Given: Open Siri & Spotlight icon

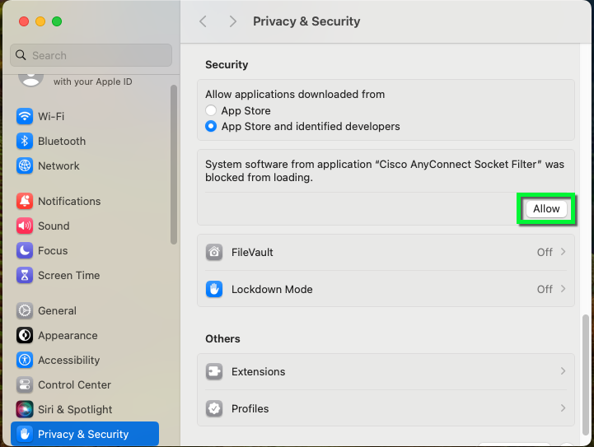Looking at the screenshot, I should coord(25,409).
